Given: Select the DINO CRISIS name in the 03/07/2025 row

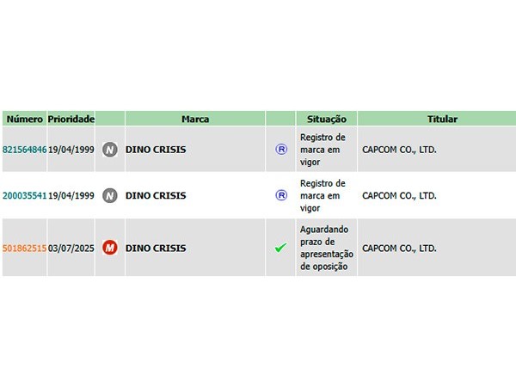Looking at the screenshot, I should click(156, 249).
